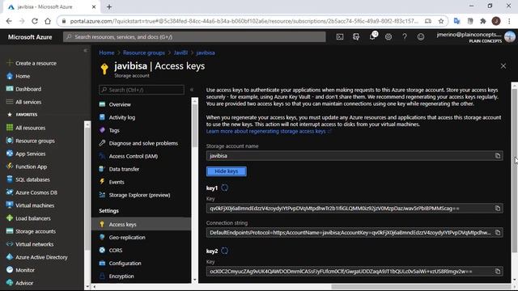
Task: Open a new browser tab
Action: pos(109,6)
